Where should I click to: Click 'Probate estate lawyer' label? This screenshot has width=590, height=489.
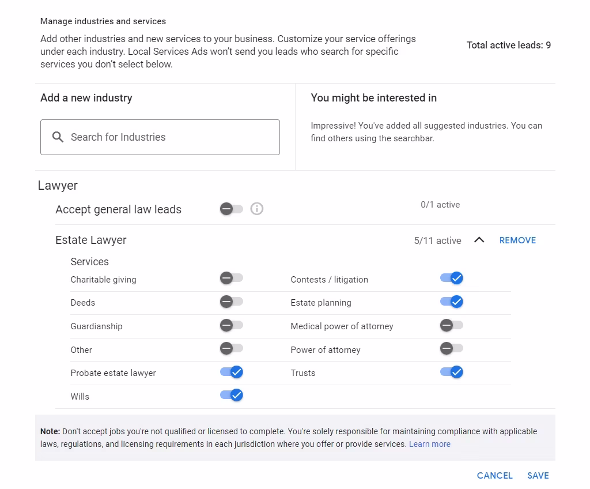[113, 373]
